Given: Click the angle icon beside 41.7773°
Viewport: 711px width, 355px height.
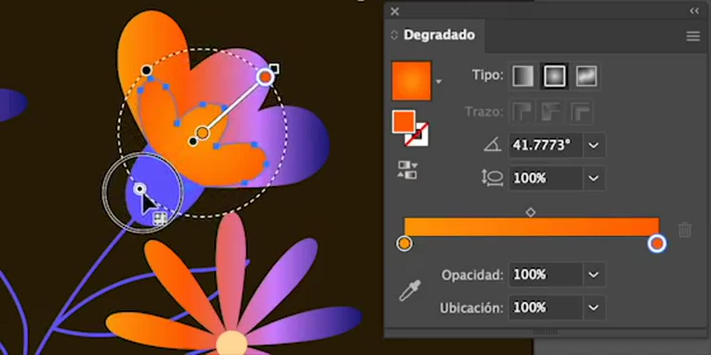Looking at the screenshot, I should pos(492,145).
